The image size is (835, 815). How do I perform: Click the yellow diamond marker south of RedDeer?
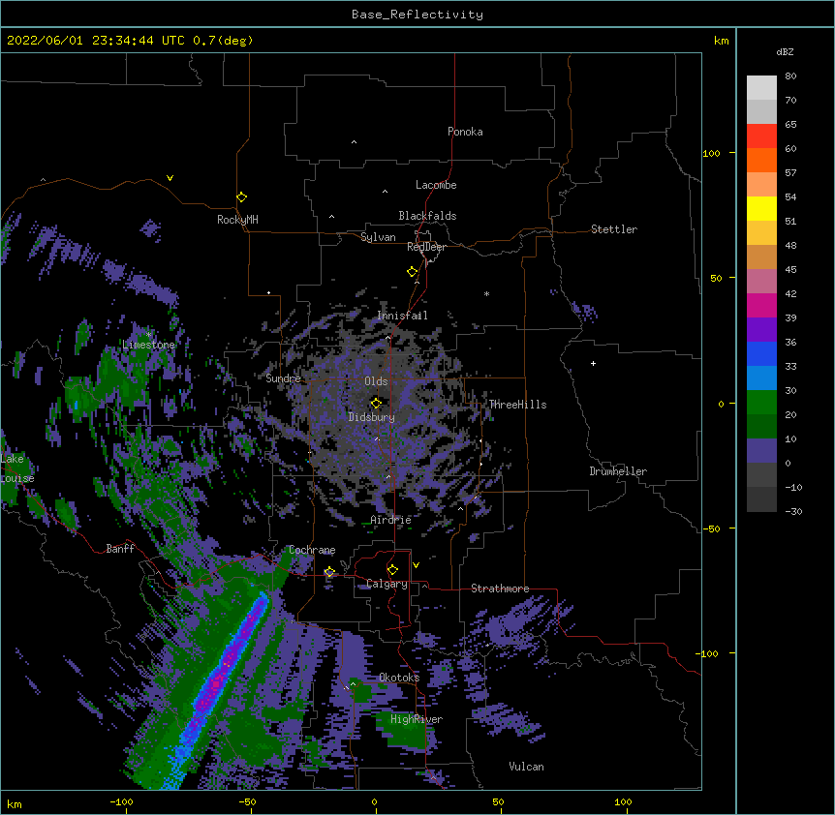point(413,272)
